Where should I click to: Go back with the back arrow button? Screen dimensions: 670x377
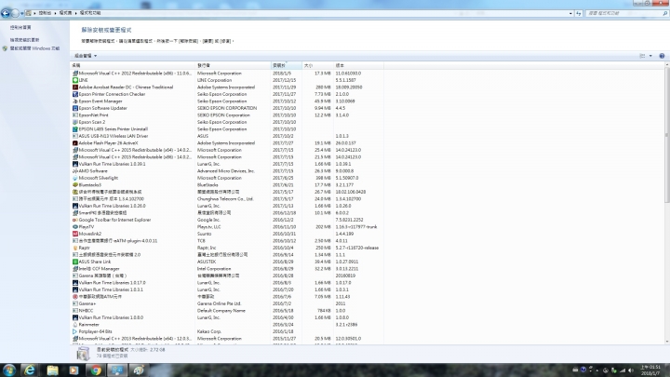[6, 13]
